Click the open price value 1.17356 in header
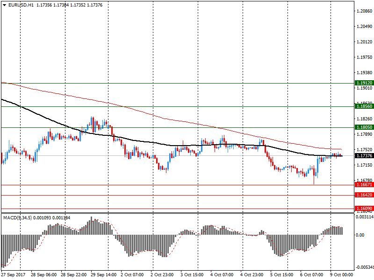This screenshot has height=280, width=374. 44,5
